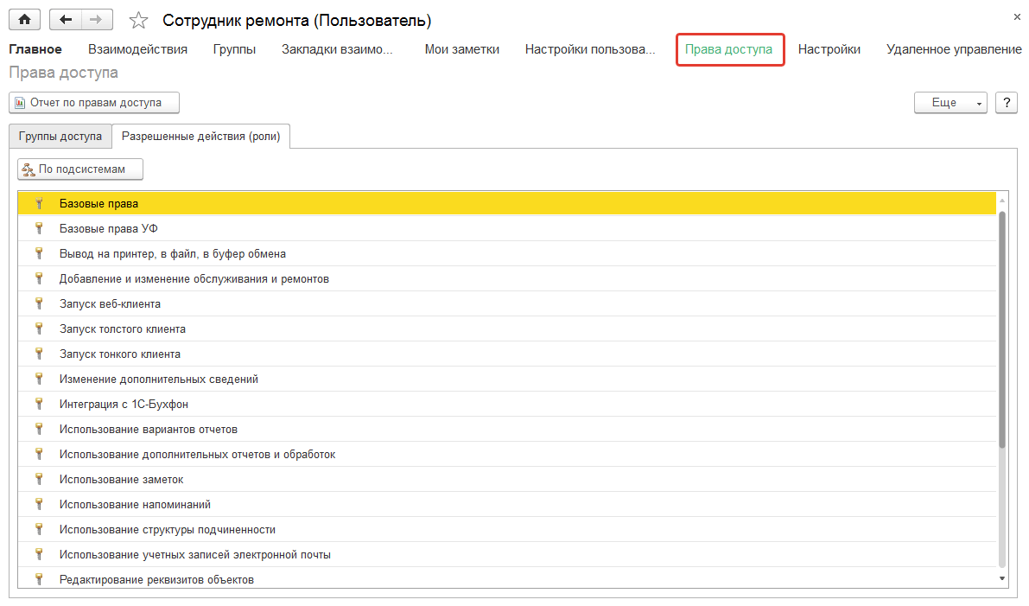Open Настройки пользова... section
1029x606 pixels.
pos(590,49)
